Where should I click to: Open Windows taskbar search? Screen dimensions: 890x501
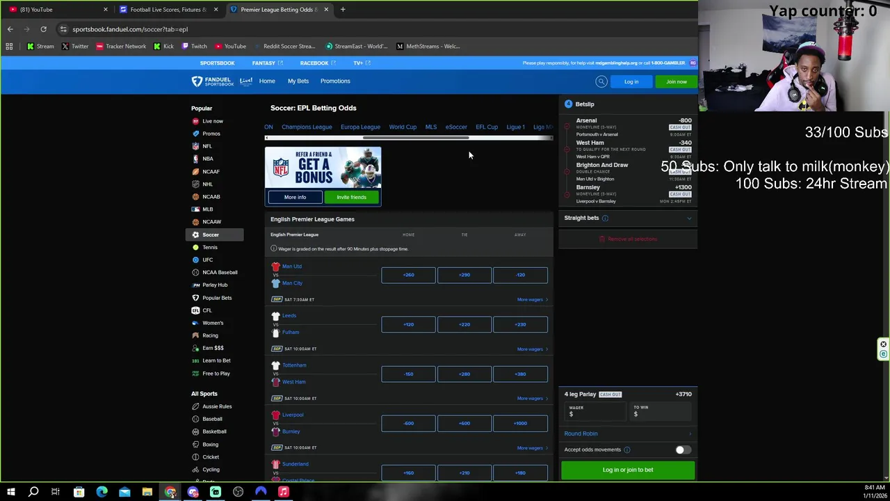point(33,492)
